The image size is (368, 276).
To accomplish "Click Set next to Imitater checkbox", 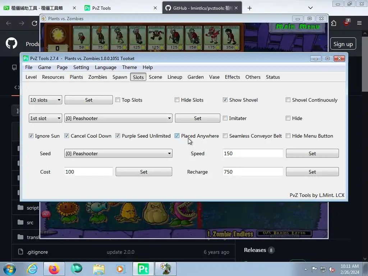I will (x=198, y=118).
